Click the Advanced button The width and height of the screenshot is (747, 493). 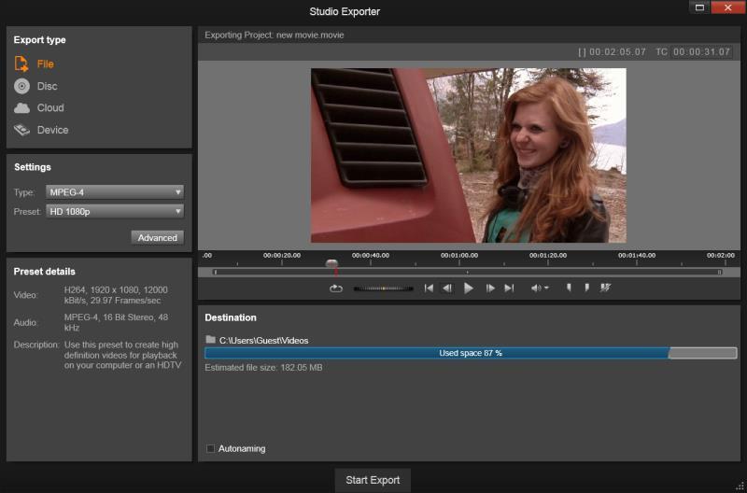(x=157, y=238)
